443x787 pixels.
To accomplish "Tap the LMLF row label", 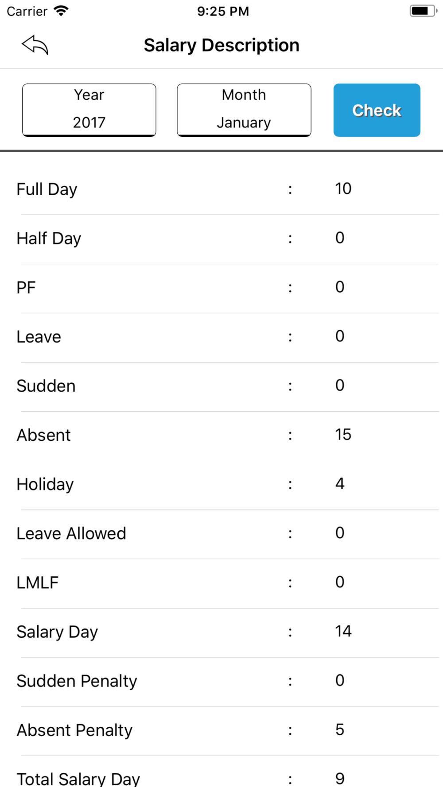I will pos(38,583).
